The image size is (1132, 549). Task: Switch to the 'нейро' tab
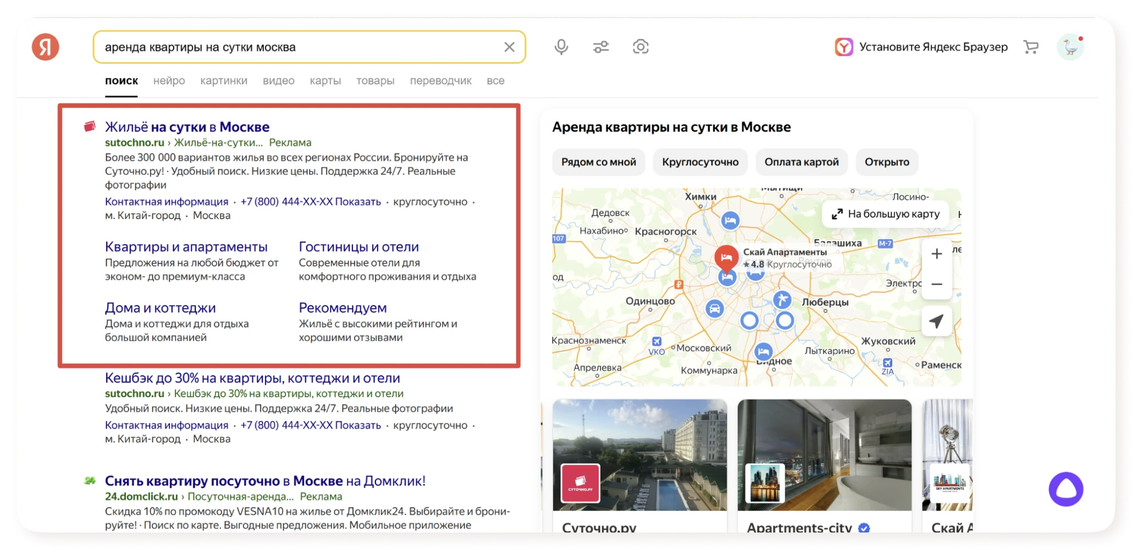point(169,81)
